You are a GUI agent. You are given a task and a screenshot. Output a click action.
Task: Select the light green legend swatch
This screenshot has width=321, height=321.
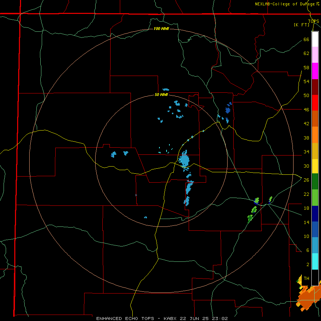315,198
